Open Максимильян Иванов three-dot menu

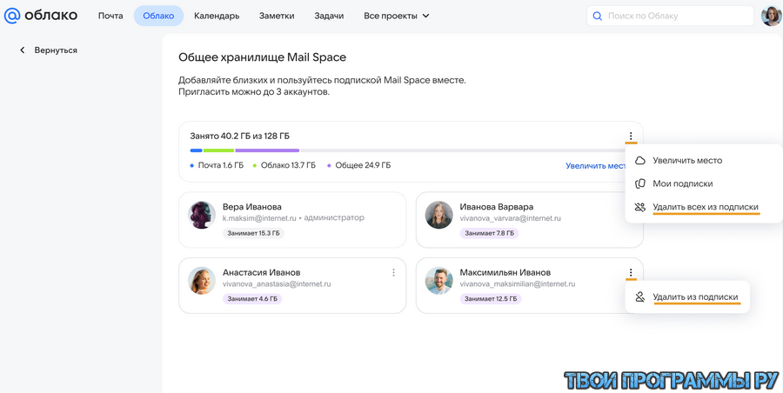tap(631, 272)
